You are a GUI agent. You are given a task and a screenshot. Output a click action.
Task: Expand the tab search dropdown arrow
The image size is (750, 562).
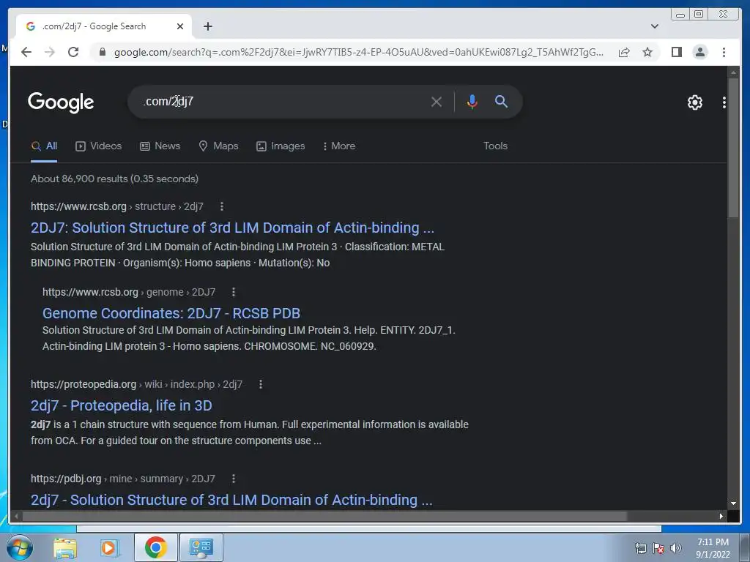coord(655,26)
